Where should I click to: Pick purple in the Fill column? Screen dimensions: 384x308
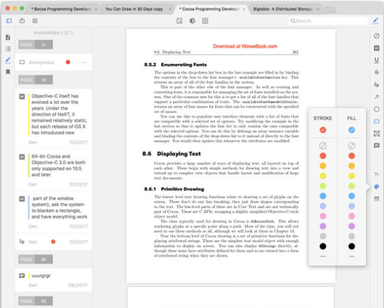click(x=351, y=226)
